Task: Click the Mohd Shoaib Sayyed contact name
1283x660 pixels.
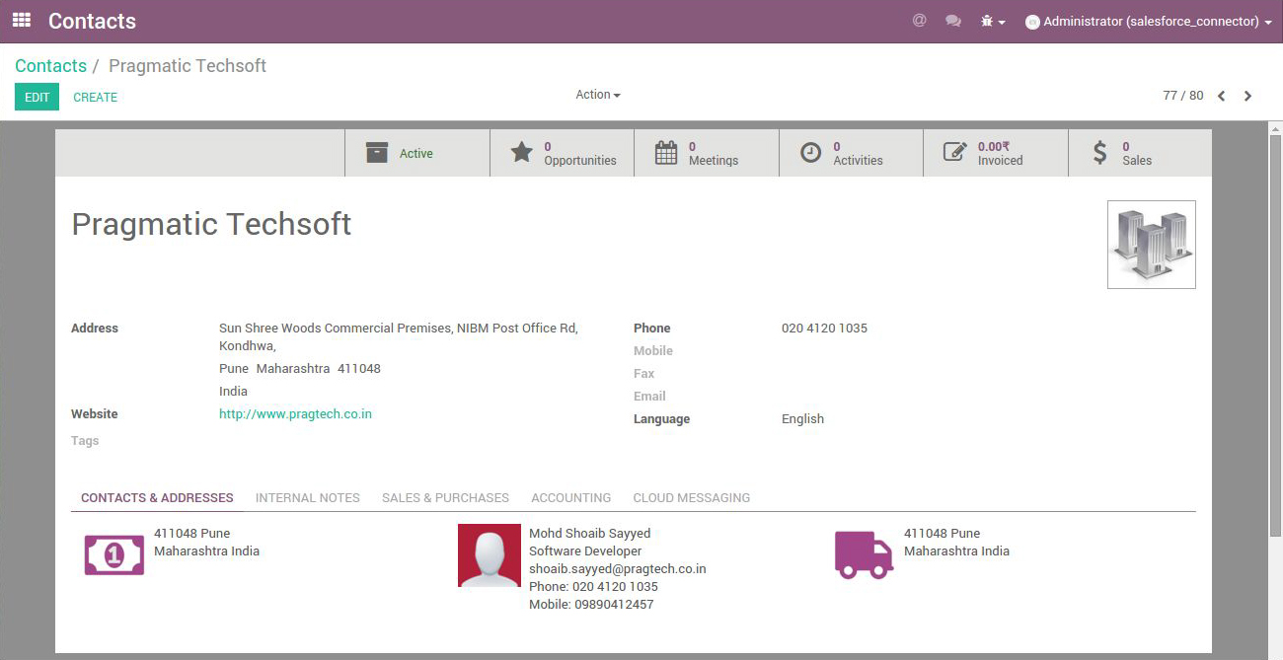Action: point(590,534)
